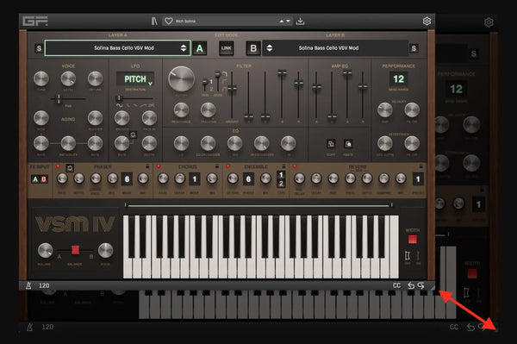The width and height of the screenshot is (517, 344).
Task: Open MIDI CC mapping in front window
Action: pos(396,285)
